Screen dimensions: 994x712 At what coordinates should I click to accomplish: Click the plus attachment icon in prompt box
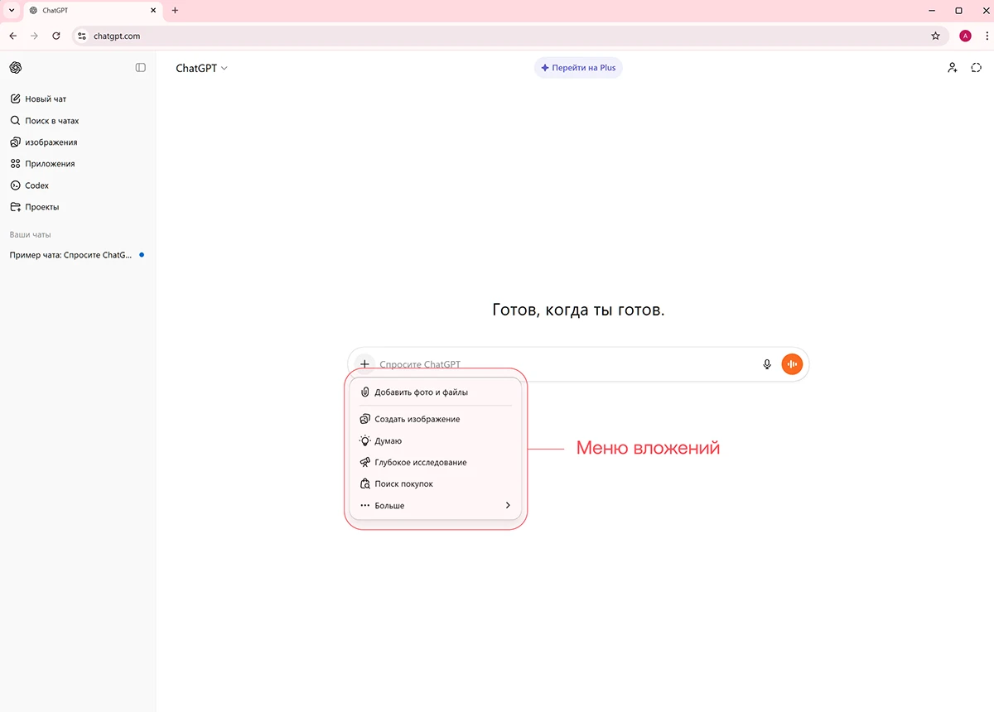click(x=364, y=364)
